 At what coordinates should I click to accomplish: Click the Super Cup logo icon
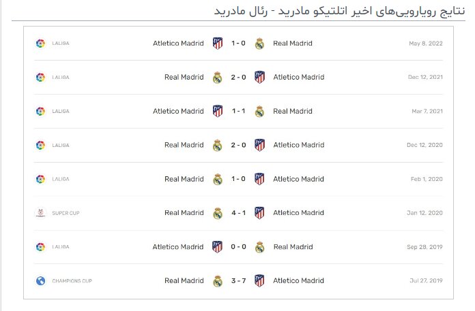[x=40, y=213]
